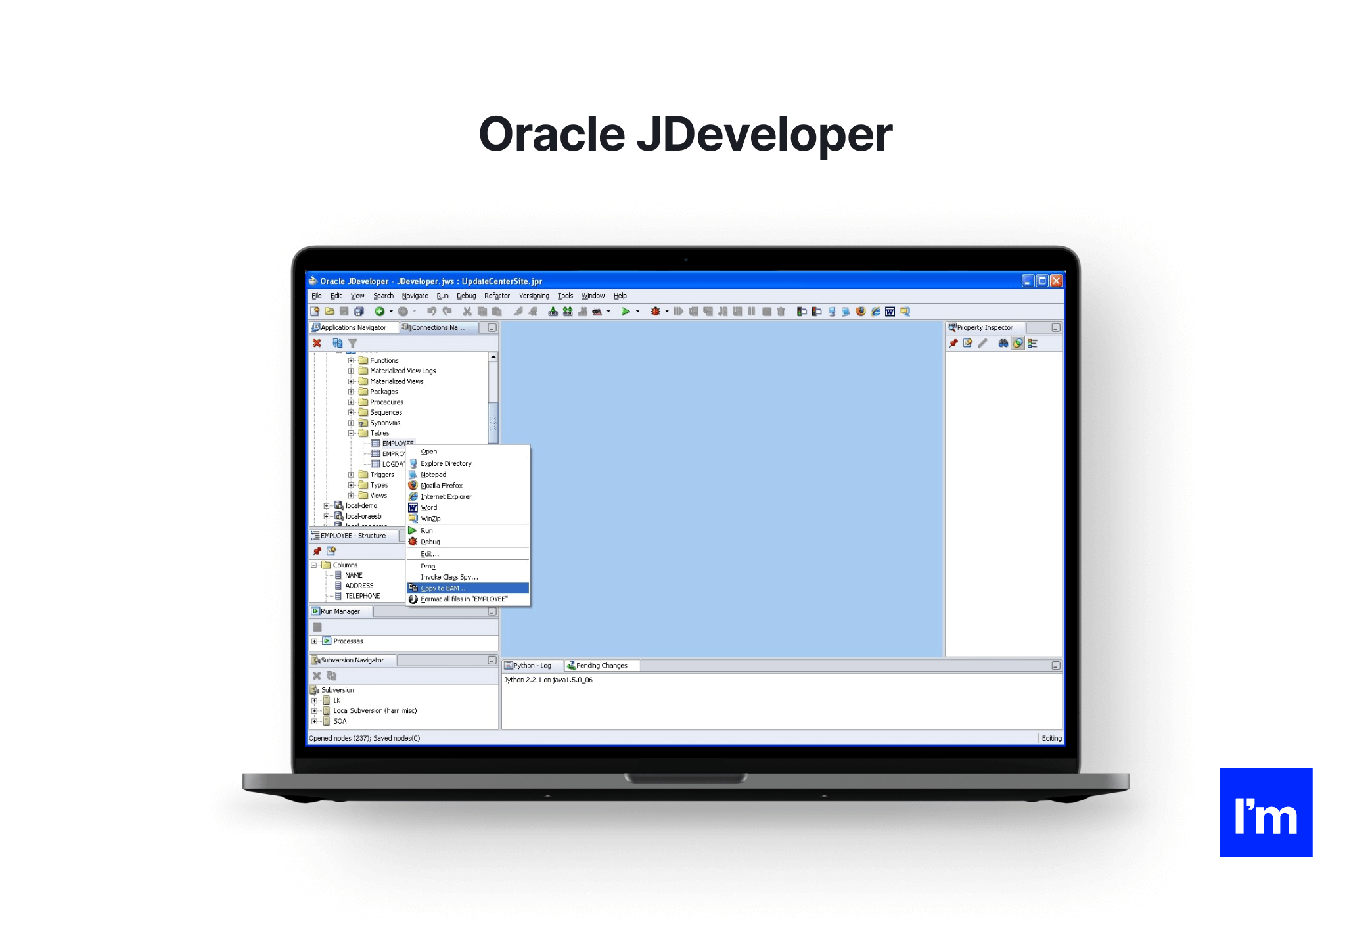Image resolution: width=1372 pixels, height=928 pixels.
Task: Click the WinZip toolbar icon
Action: point(905,312)
